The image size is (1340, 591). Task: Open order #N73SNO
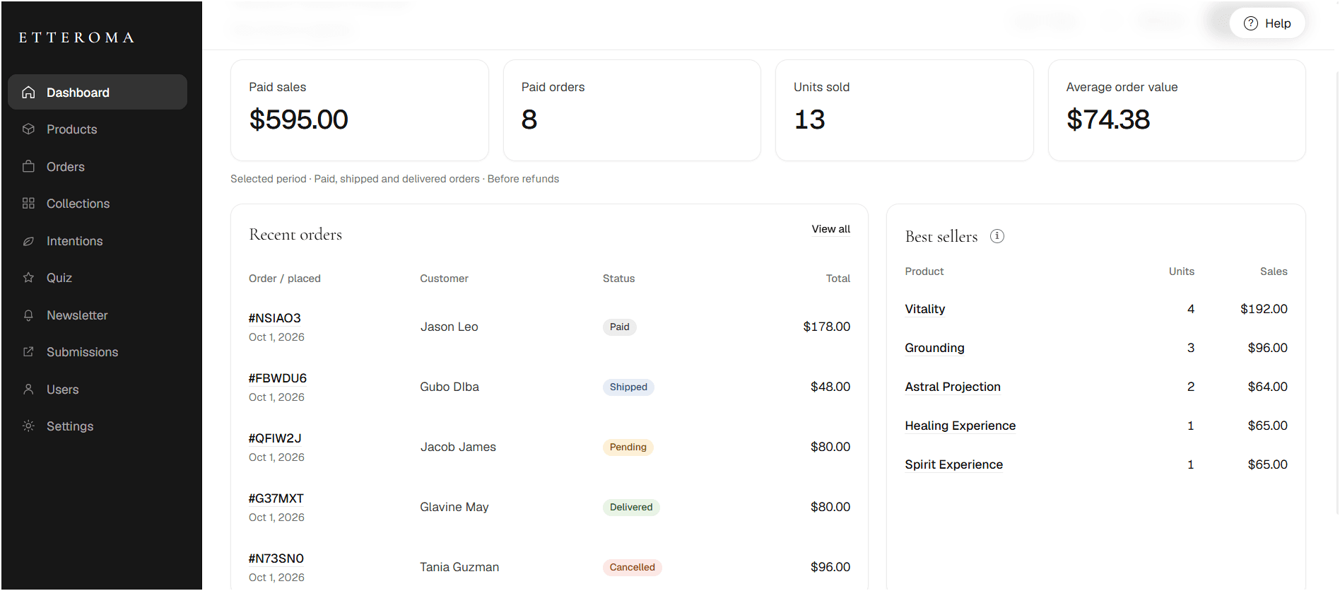point(276,558)
